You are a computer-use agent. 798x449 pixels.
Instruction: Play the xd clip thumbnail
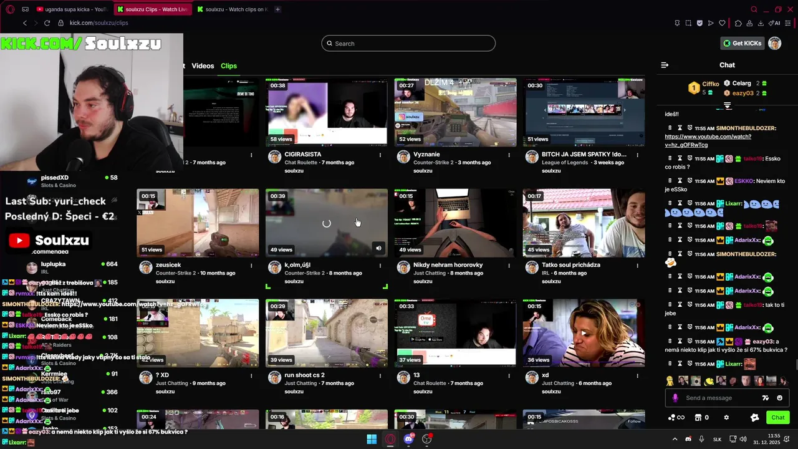point(584,333)
